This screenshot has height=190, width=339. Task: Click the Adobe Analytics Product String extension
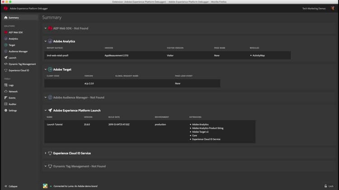(x=207, y=128)
